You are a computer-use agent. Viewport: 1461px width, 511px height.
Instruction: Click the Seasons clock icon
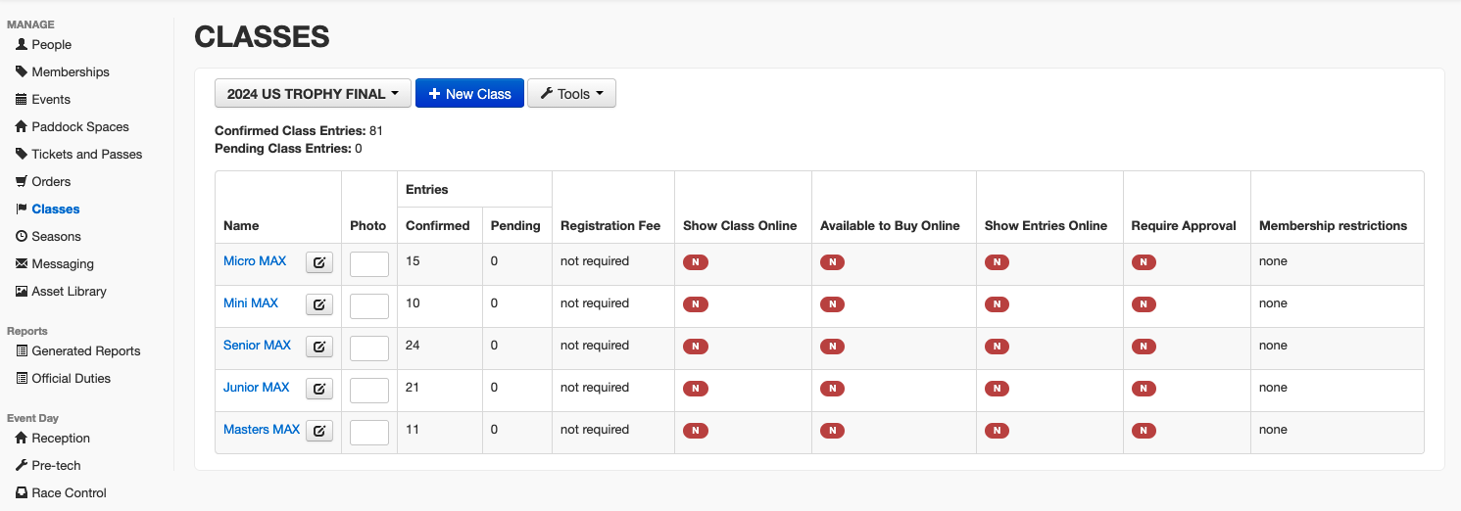pos(22,237)
